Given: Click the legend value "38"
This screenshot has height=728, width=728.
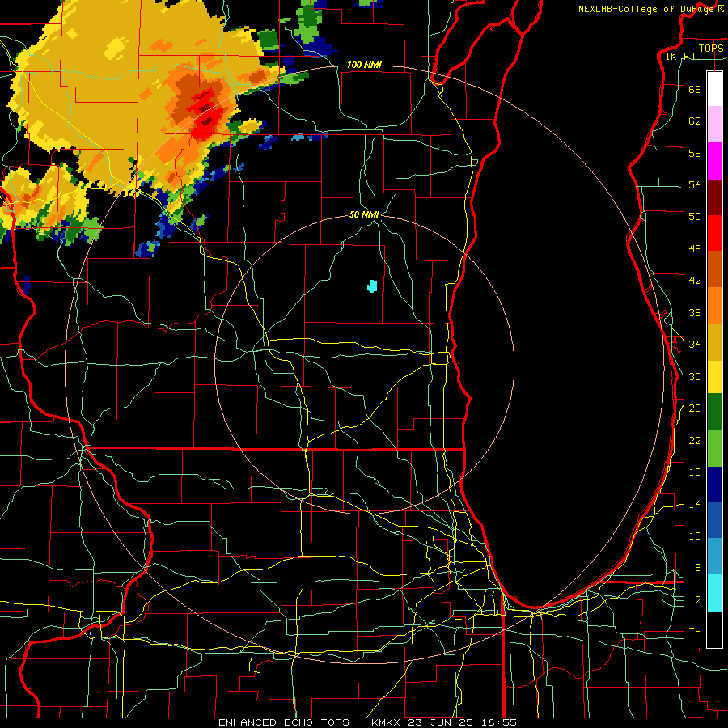Looking at the screenshot, I should pos(695,312).
